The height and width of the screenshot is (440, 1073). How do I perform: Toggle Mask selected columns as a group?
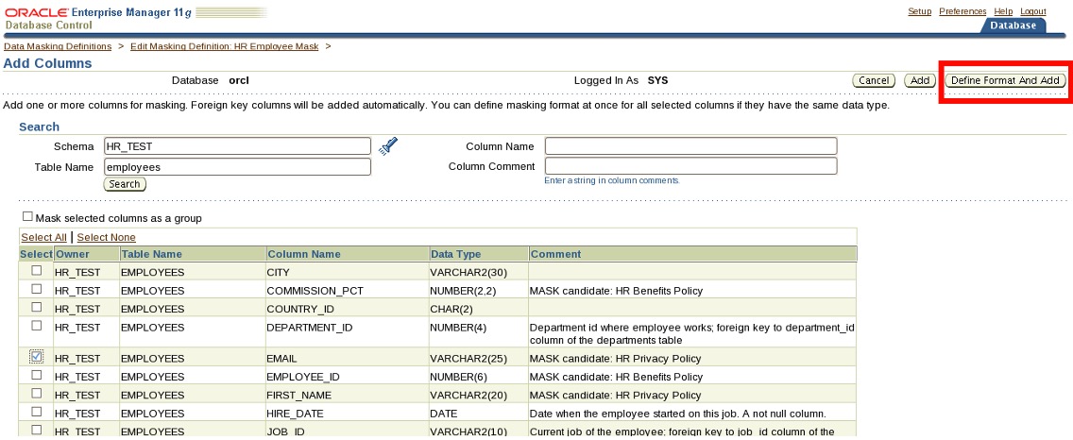pyautogui.click(x=27, y=216)
